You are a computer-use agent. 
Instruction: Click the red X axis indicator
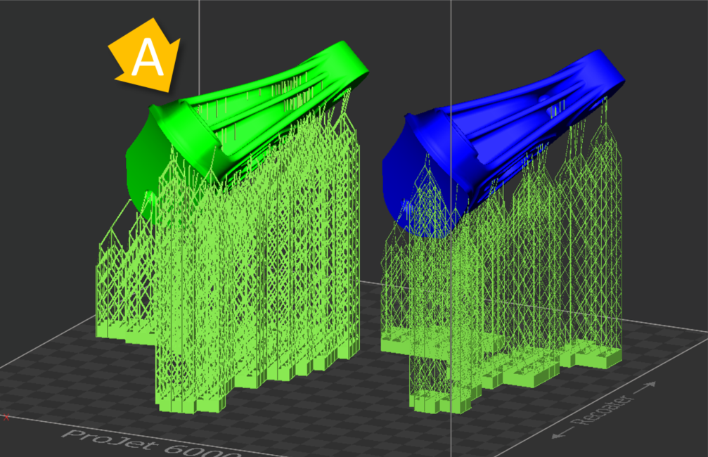pos(7,417)
